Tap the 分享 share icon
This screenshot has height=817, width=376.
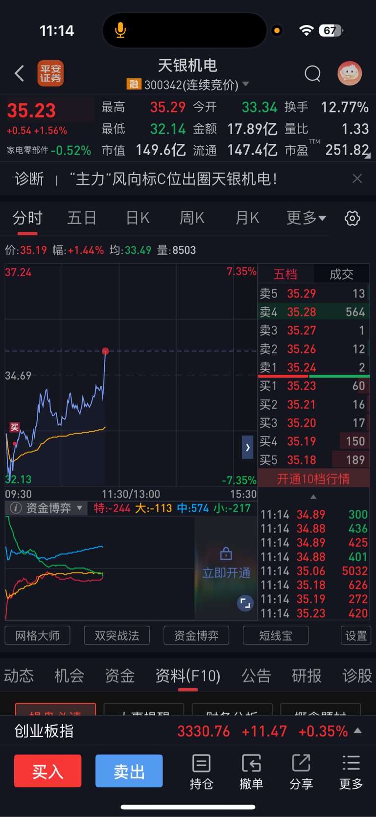pyautogui.click(x=301, y=772)
